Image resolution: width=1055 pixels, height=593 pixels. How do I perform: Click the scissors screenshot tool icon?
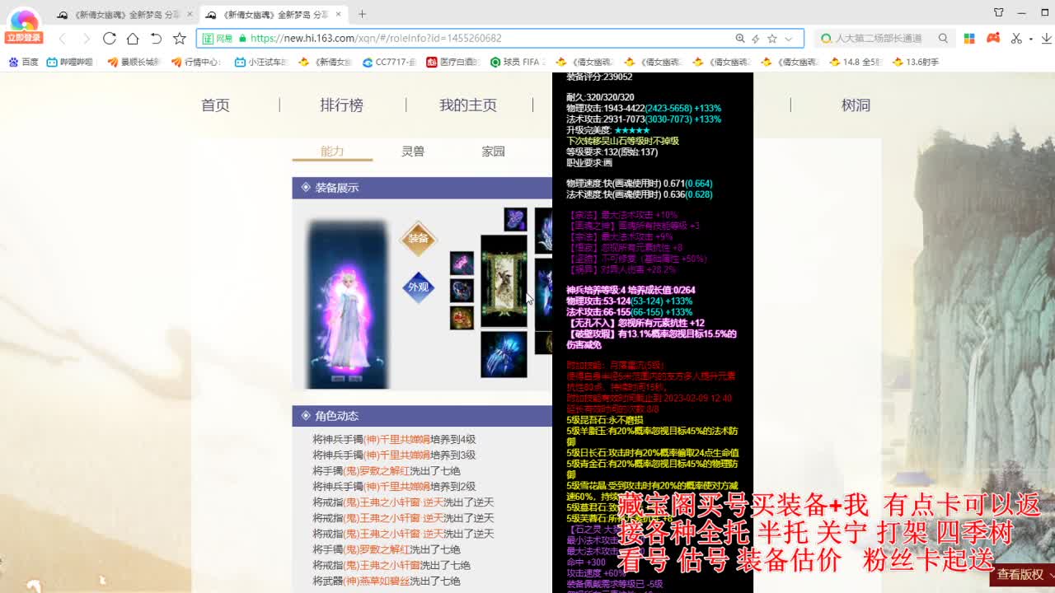(1016, 39)
